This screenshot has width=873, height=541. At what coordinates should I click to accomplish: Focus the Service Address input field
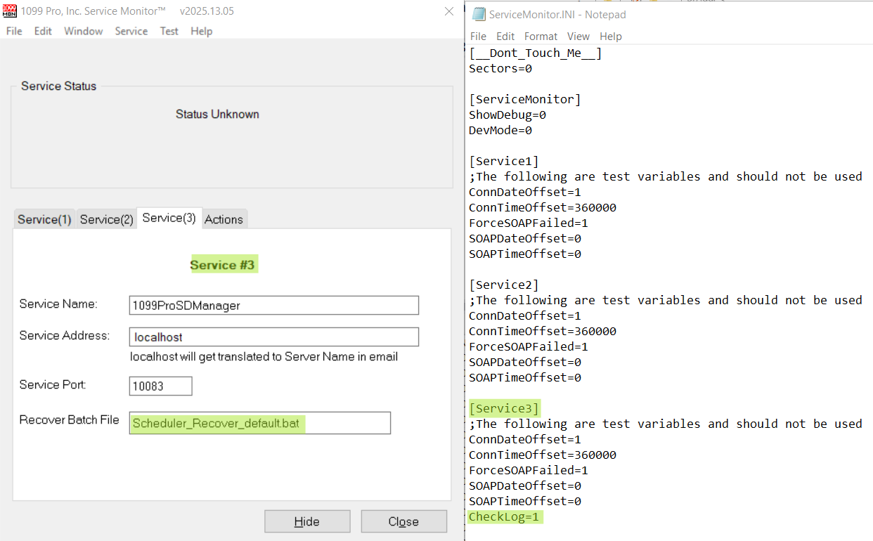[x=274, y=337]
